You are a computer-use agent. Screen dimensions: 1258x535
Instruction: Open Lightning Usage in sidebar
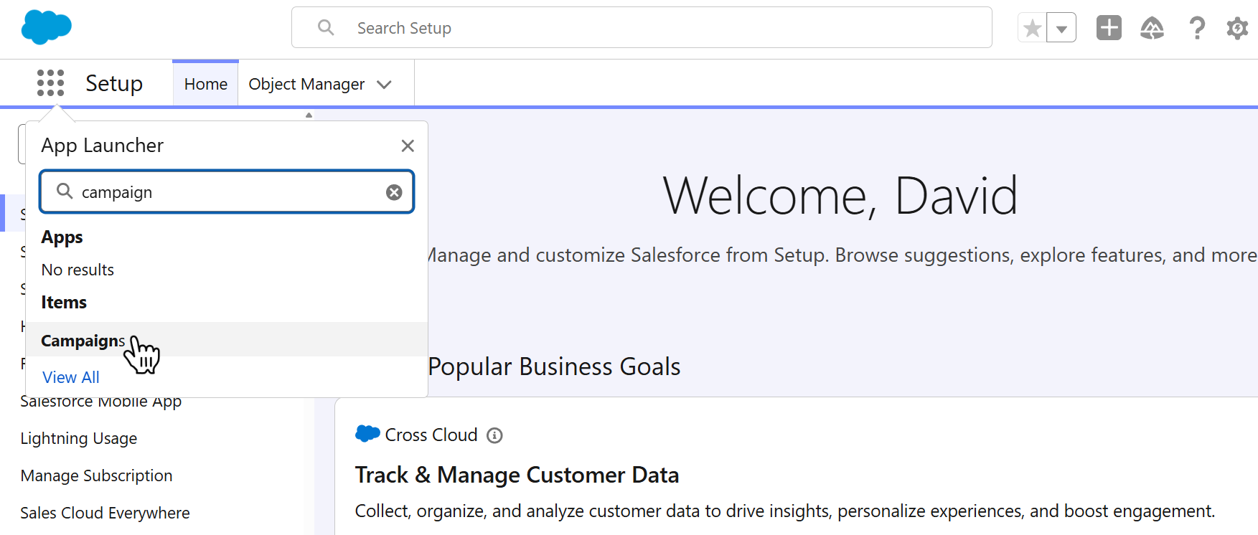click(79, 438)
